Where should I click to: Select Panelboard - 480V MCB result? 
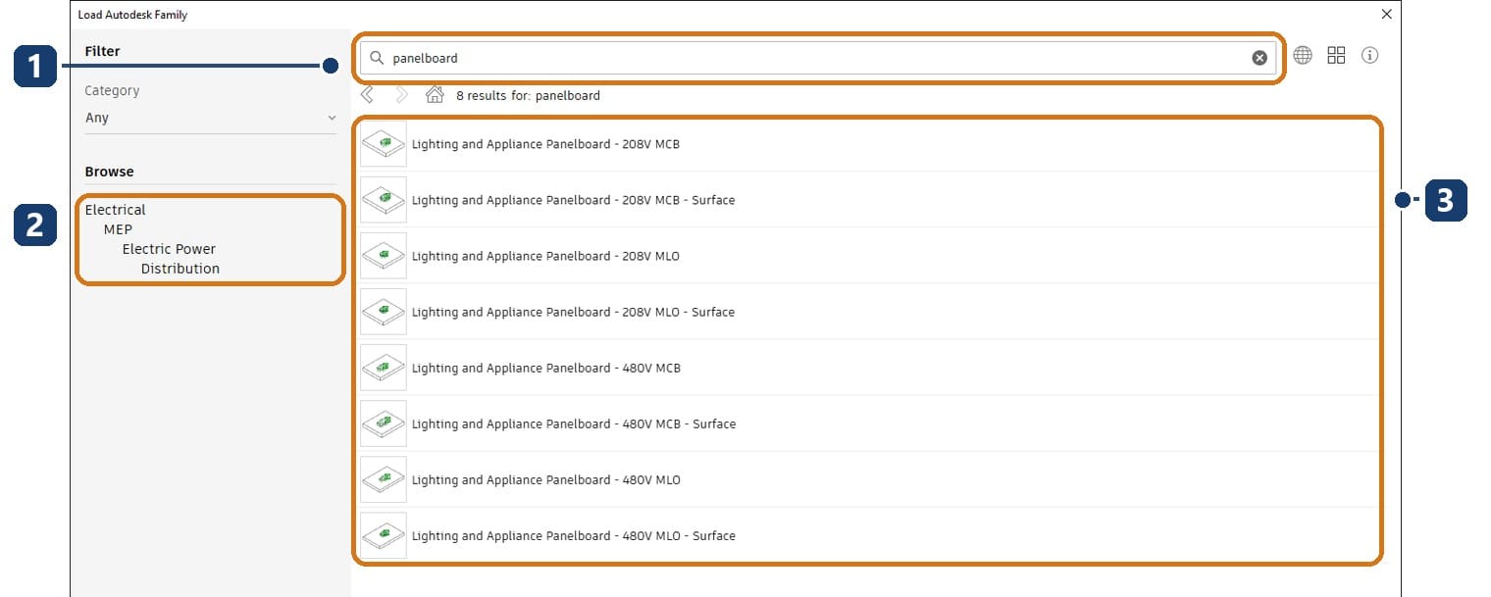[867, 368]
